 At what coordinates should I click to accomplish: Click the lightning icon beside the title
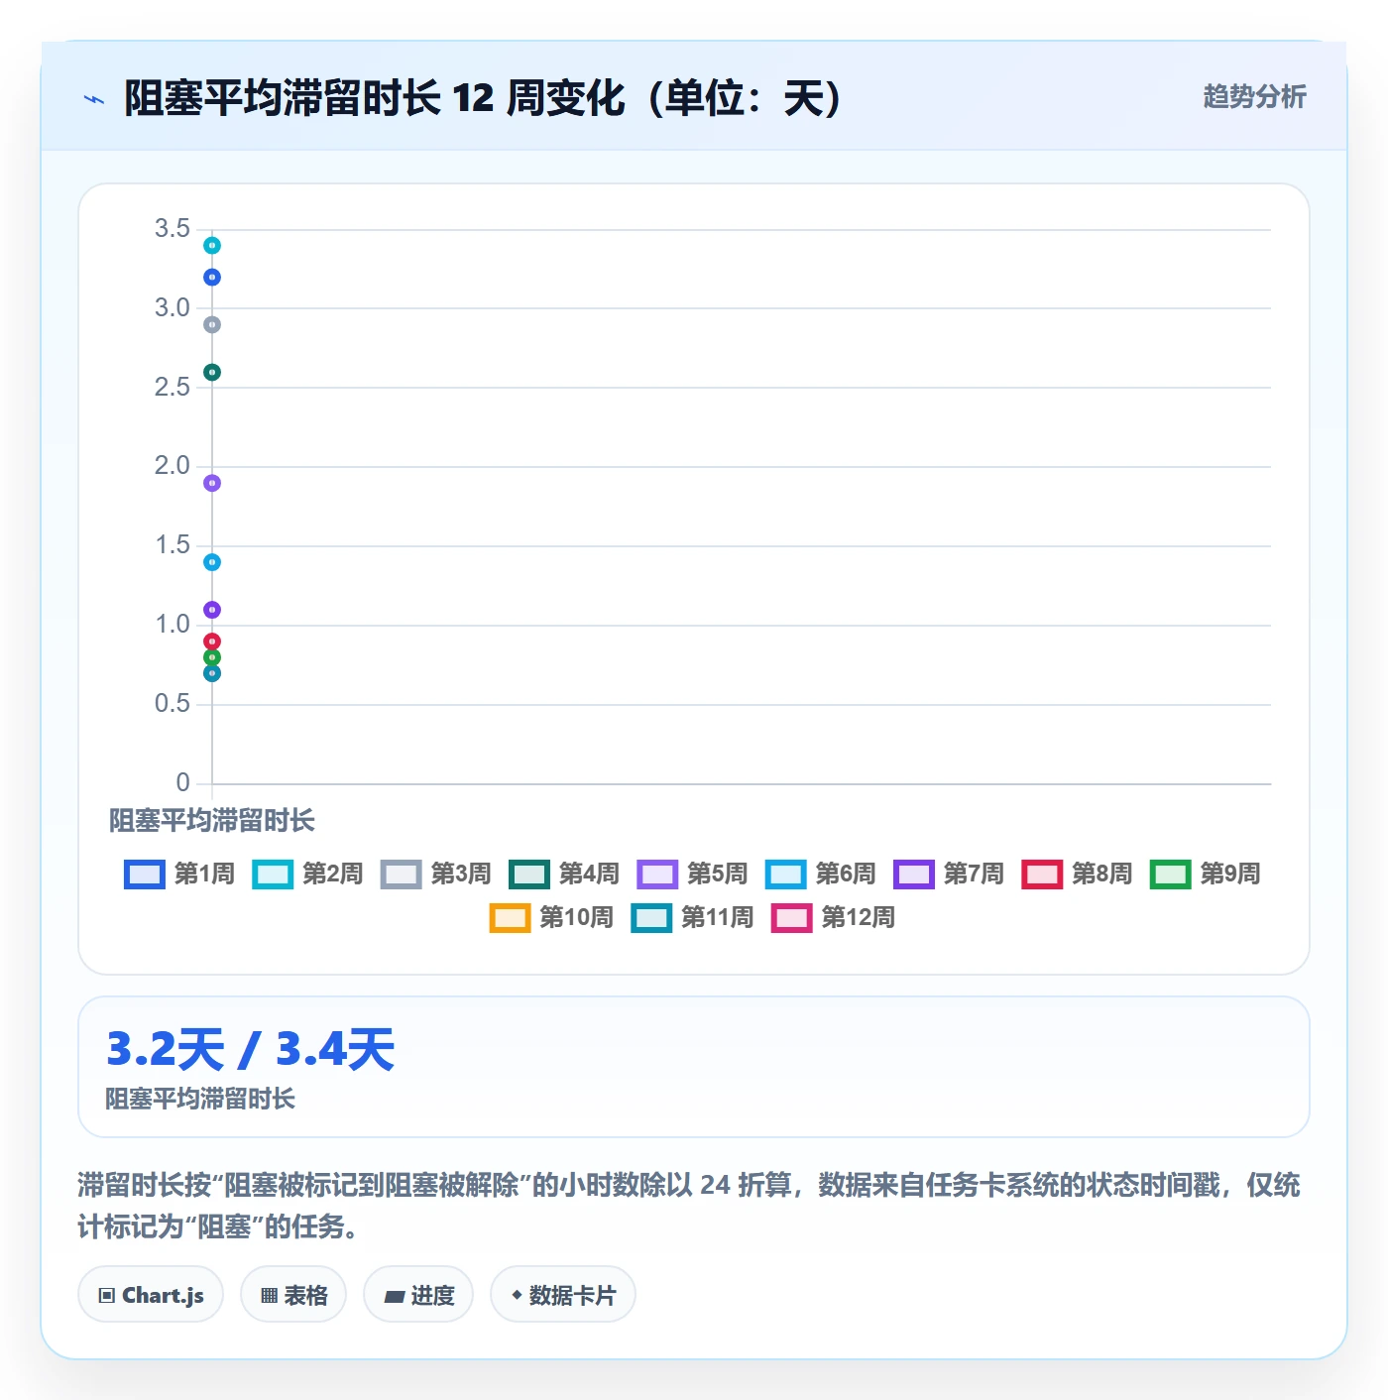94,99
